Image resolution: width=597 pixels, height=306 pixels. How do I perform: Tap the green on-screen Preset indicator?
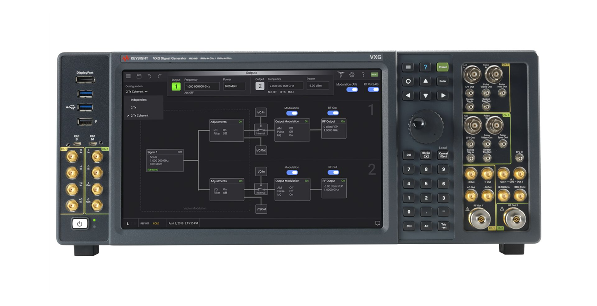(x=374, y=75)
